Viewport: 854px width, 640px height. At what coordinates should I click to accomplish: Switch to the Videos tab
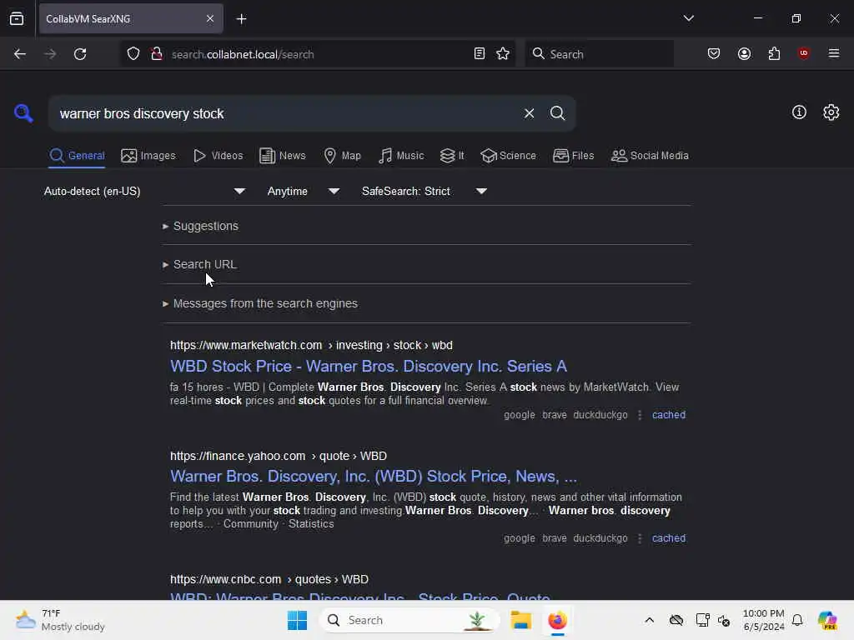[218, 156]
